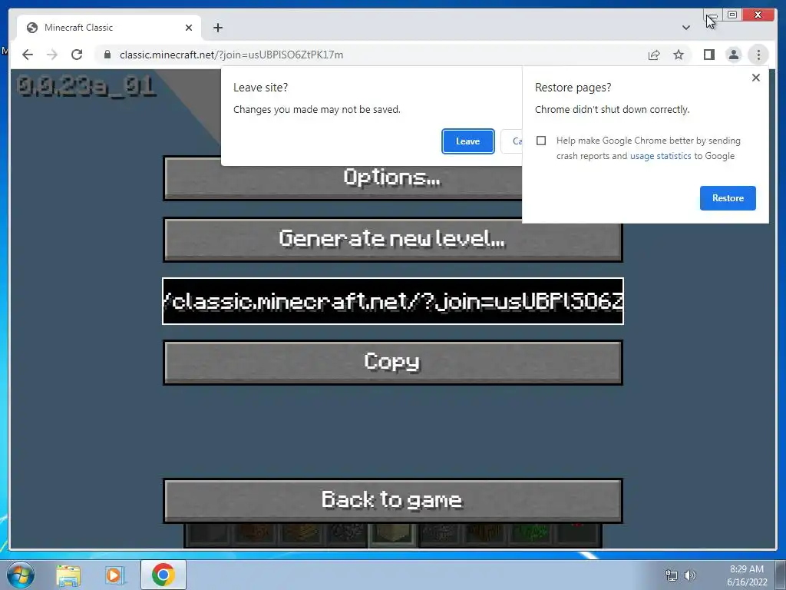
Task: Click the taskbar clock showing 8:29 AM
Action: [747, 575]
